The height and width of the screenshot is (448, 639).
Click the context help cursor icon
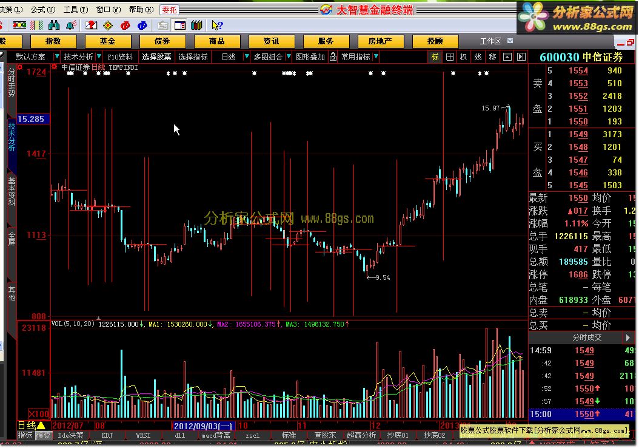[217, 25]
